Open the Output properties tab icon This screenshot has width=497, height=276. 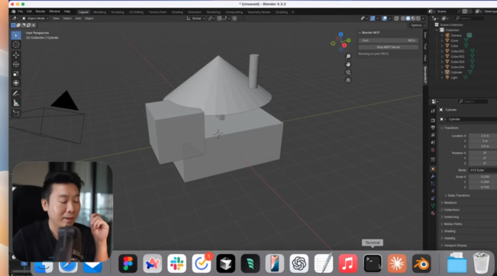433,127
